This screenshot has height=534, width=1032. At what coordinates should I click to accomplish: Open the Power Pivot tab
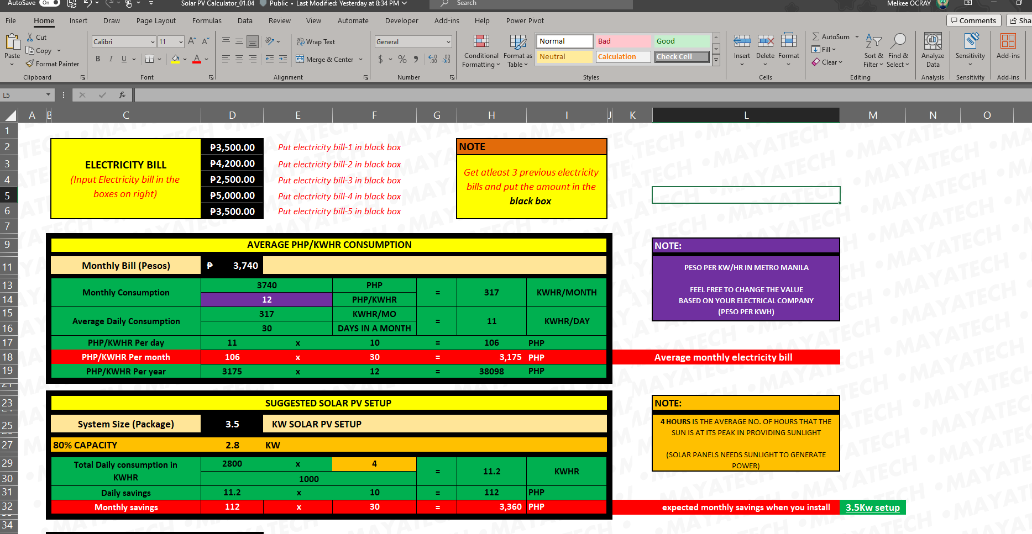click(525, 20)
